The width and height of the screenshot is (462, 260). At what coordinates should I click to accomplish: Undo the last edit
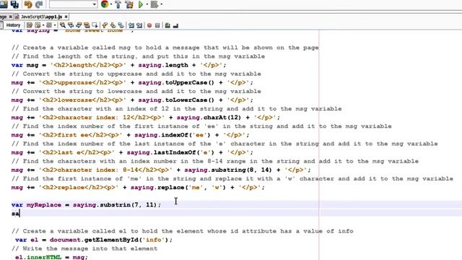[28, 4]
